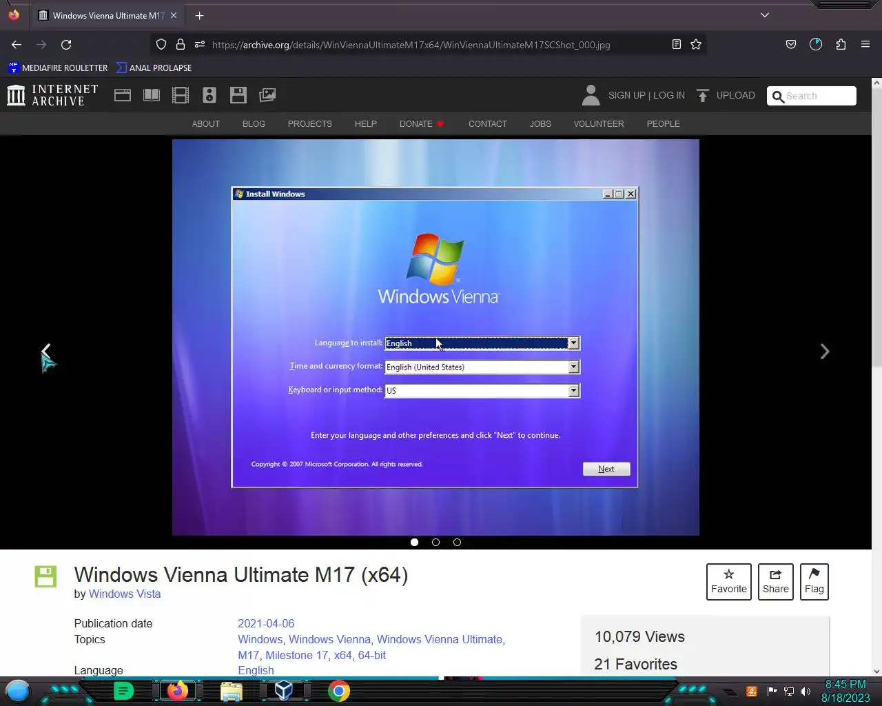Screen dimensions: 882x706
Task: Open a new browser tab
Action: pos(199,15)
